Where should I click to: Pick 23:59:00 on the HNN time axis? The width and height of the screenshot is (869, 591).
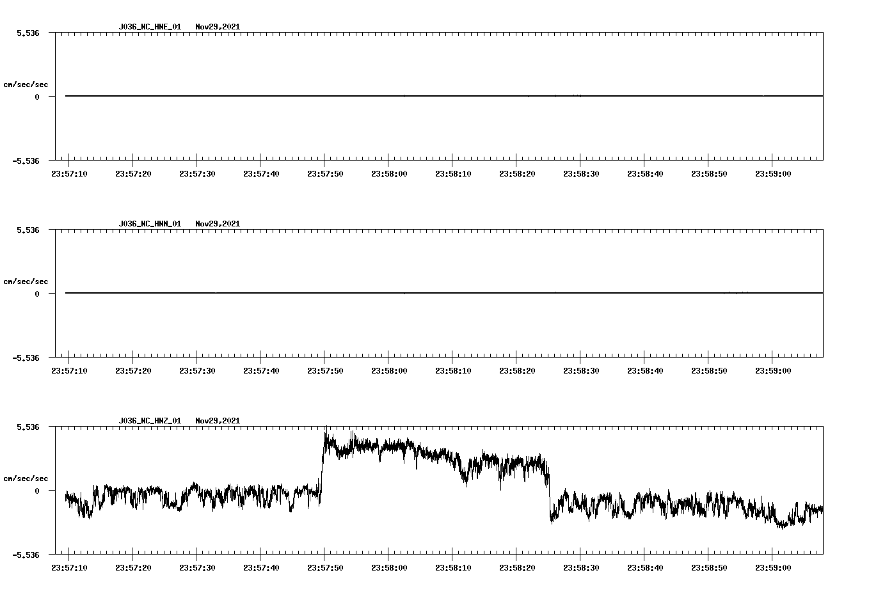click(773, 371)
